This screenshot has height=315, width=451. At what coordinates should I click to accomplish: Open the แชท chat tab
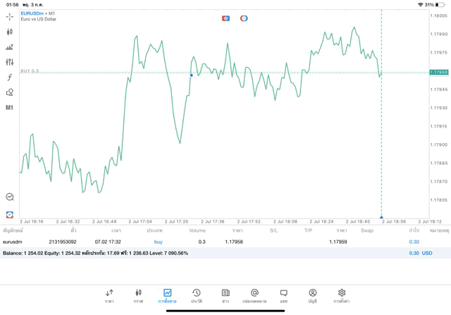coord(283,295)
